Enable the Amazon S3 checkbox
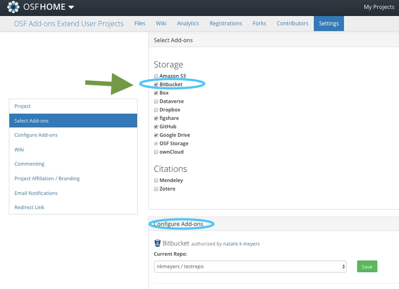 point(156,76)
